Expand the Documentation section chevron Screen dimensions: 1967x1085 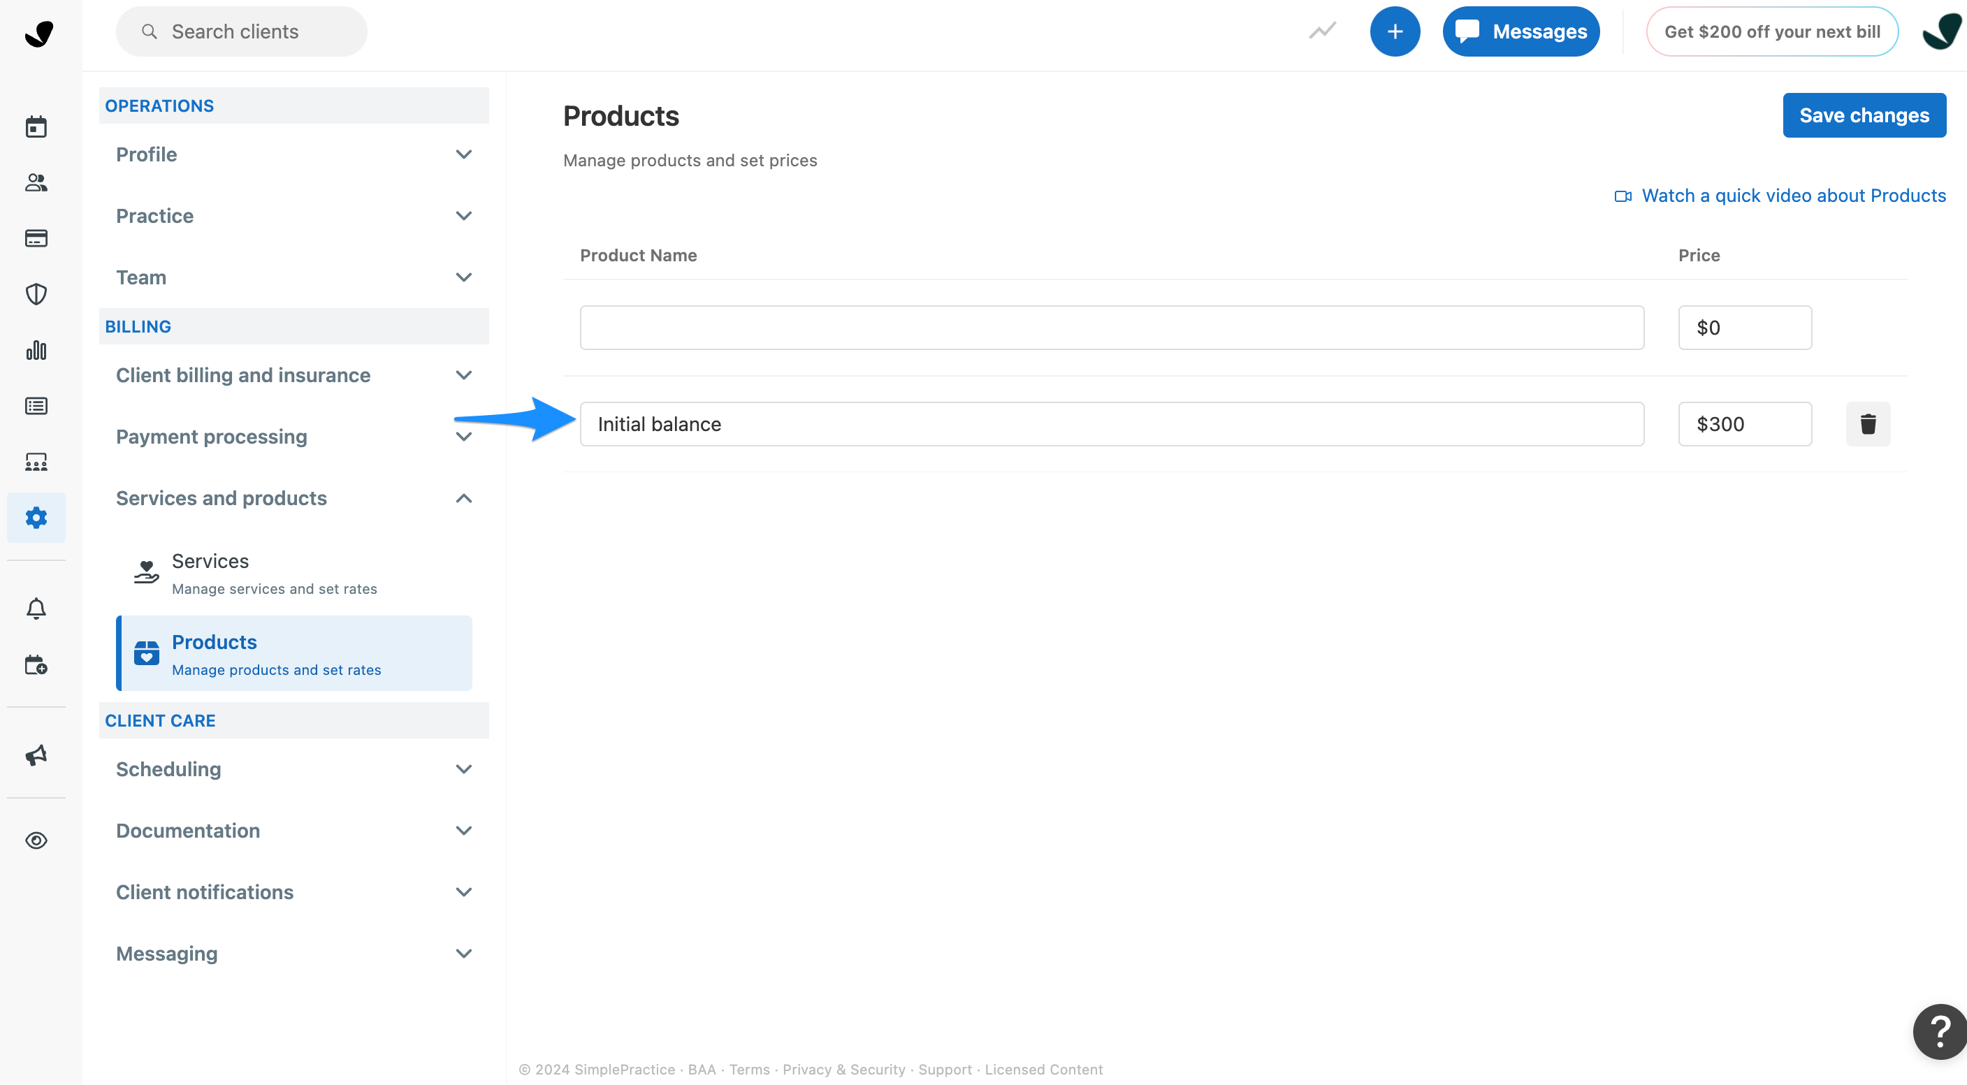(463, 830)
